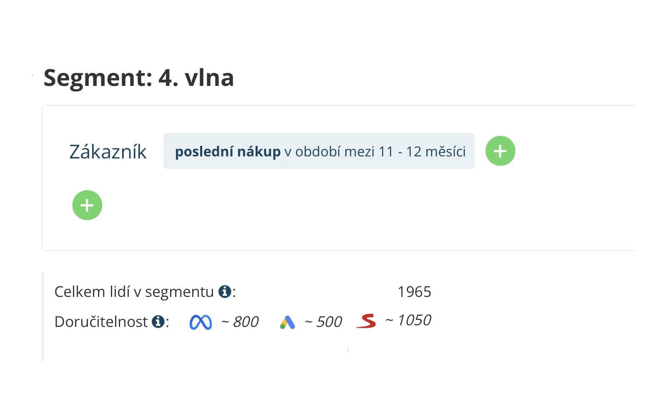Click the Doručitelnost label

(x=101, y=322)
